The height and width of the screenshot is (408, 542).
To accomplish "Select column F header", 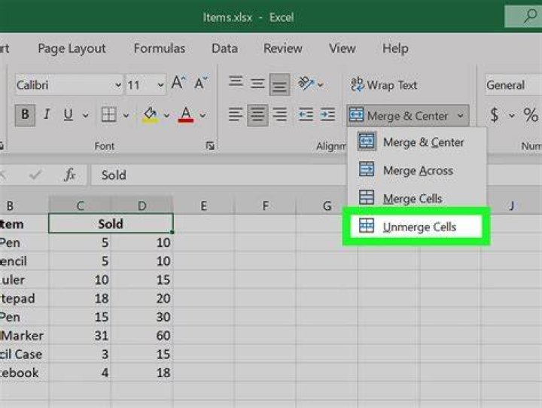I will (265, 206).
